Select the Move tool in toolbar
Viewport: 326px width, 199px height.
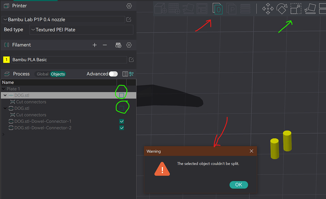pos(268,9)
